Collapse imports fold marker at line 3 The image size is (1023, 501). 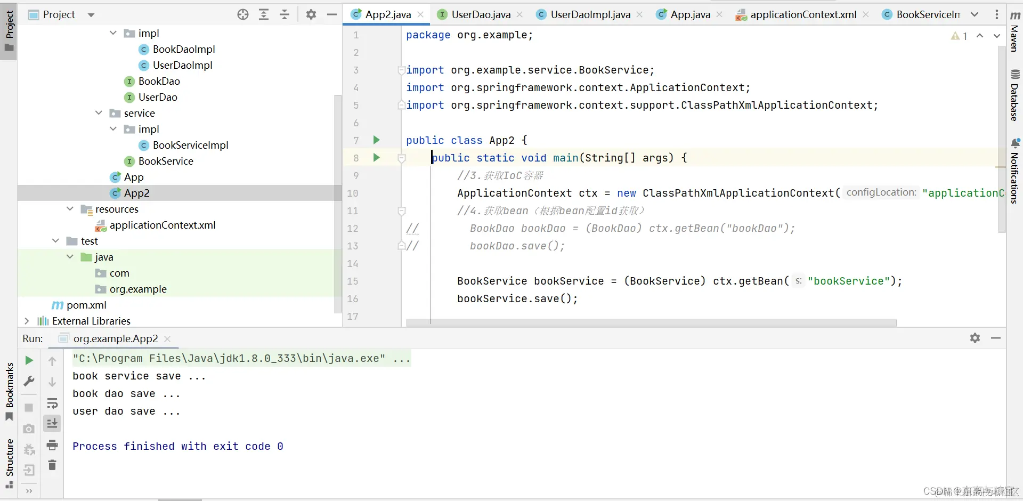402,70
